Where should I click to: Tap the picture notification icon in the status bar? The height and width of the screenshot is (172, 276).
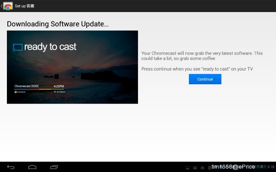click(x=188, y=168)
